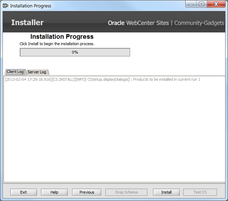Select the CSSetup.displayDialogs log entry
The image size is (228, 201).
pyautogui.click(x=103, y=79)
